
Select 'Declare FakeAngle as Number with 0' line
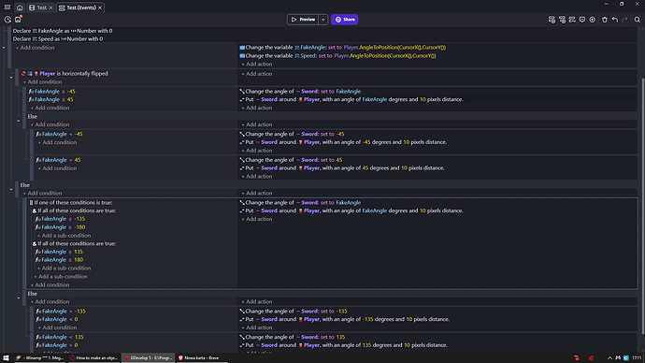click(x=63, y=31)
